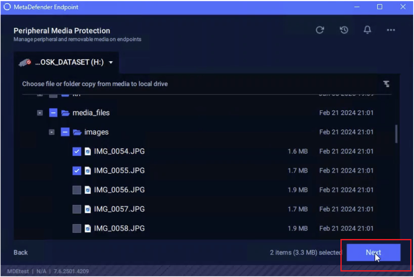Click the file icon of IMG_0055.JPG

(x=88, y=171)
